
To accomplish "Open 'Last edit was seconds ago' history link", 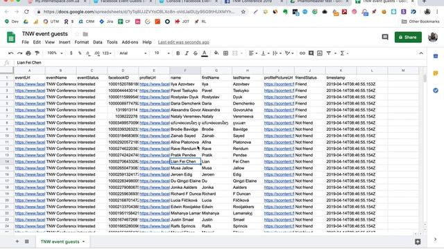I will [183, 42].
